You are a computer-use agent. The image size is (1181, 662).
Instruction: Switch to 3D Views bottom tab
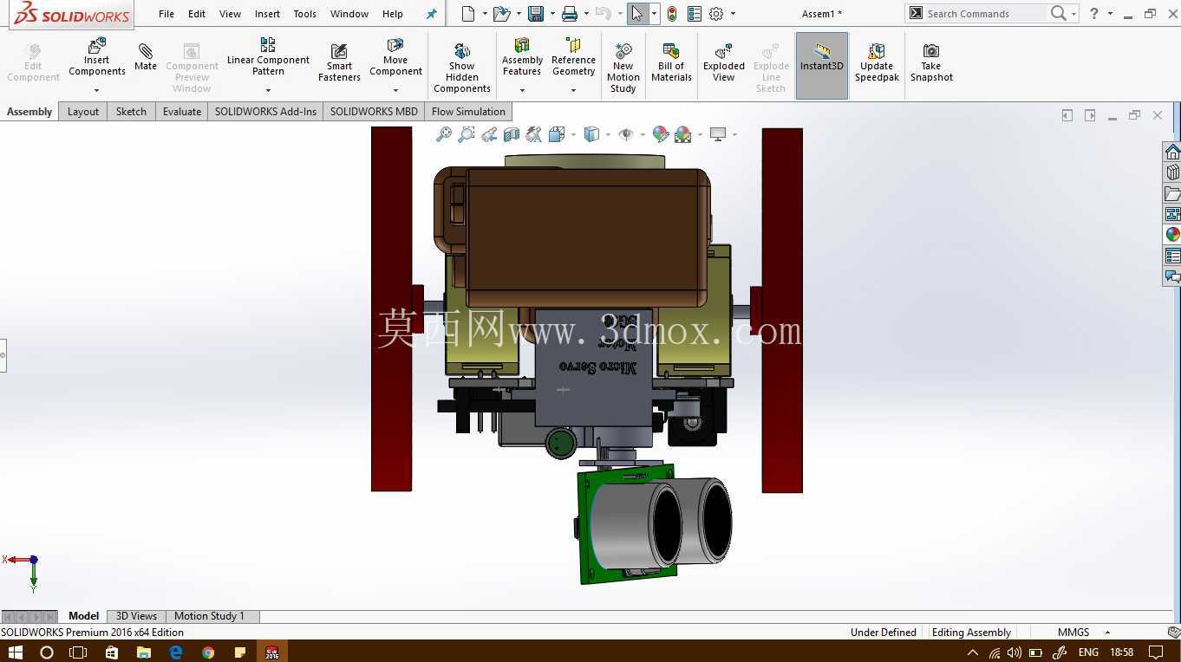[136, 616]
